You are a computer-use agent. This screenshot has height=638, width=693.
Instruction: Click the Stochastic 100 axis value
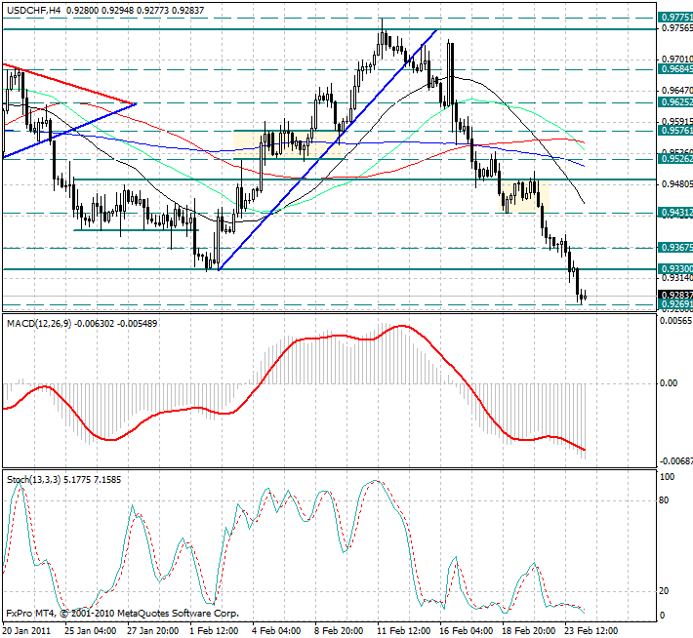coord(667,477)
